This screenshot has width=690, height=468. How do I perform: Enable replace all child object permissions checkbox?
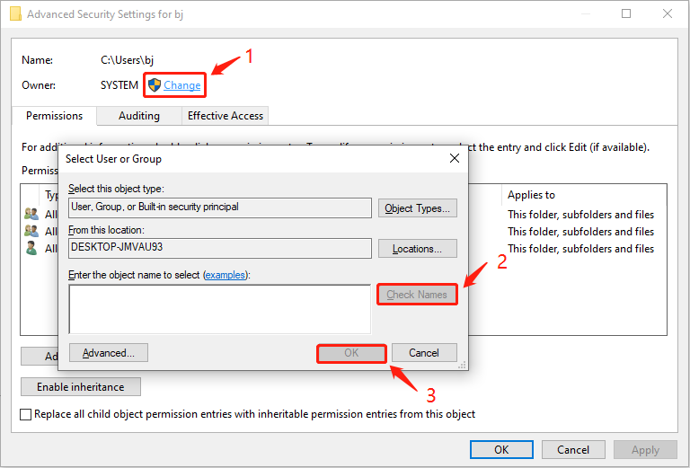(x=27, y=414)
